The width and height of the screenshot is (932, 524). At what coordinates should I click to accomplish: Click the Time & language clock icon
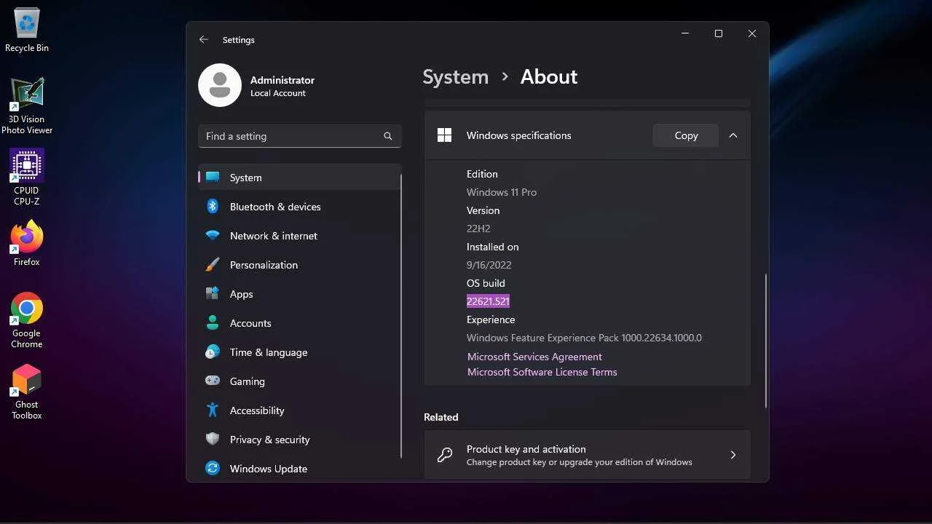pyautogui.click(x=213, y=352)
